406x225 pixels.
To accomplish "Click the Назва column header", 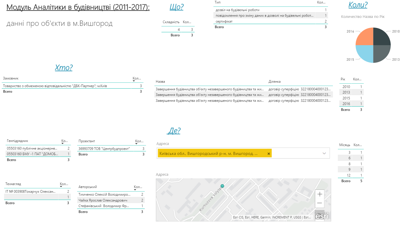I will 160,82.
